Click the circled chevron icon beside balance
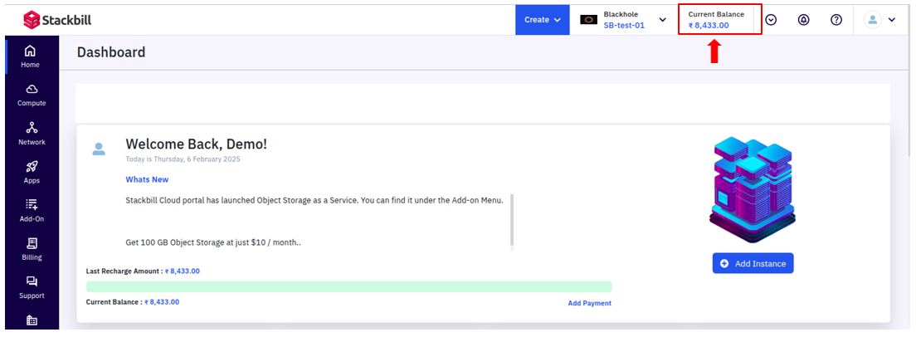The image size is (916, 337). coord(771,20)
